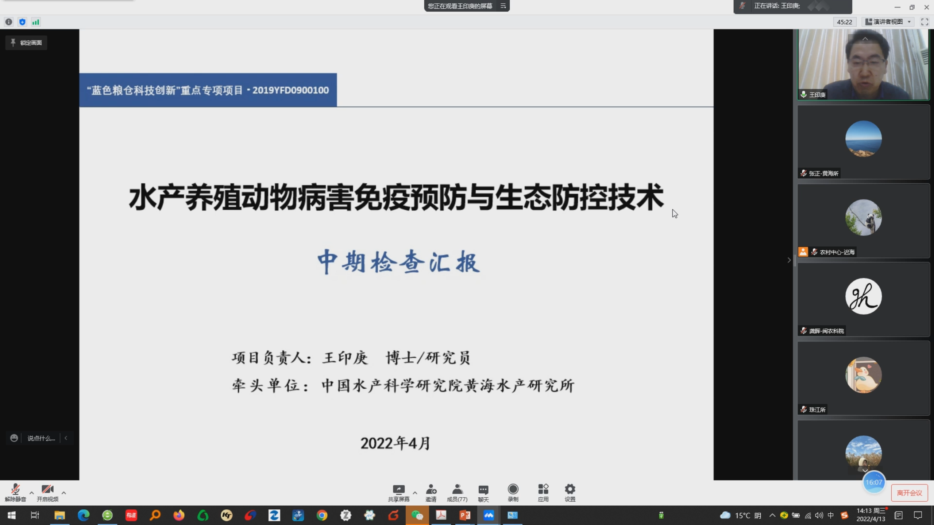
Task: Click the Share Screen icon
Action: pyautogui.click(x=398, y=492)
